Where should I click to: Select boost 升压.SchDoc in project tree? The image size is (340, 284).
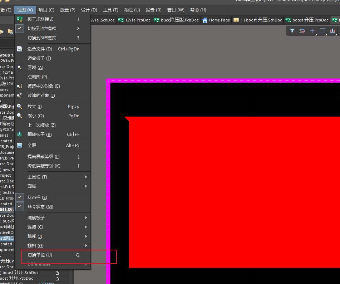coord(20,273)
